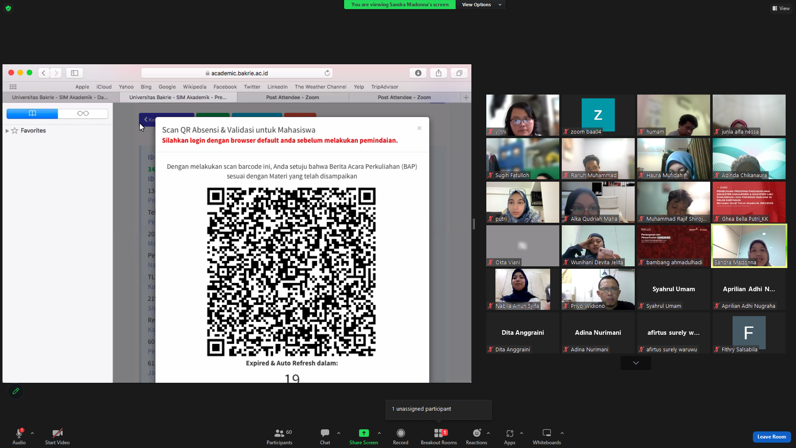Click the 'You are viewing Sandra Madonna's screen' banner
Screen dimensions: 796x448
point(400,5)
